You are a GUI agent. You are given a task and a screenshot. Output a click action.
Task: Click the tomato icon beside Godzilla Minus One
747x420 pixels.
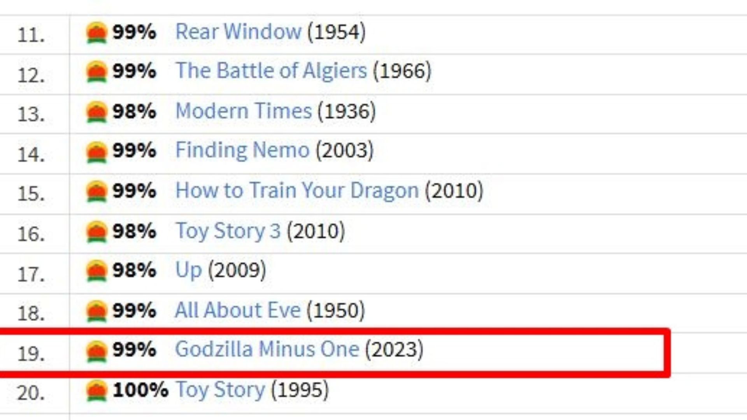[x=96, y=351]
